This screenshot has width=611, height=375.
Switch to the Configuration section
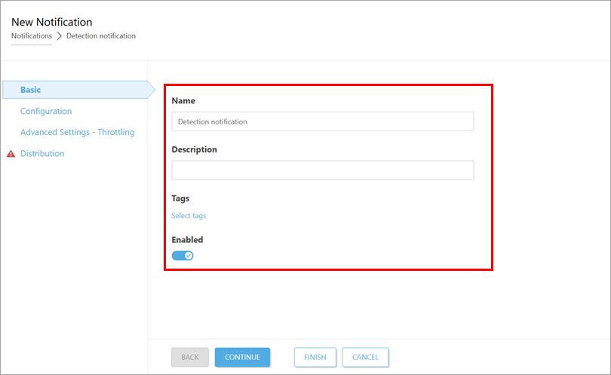[x=46, y=111]
